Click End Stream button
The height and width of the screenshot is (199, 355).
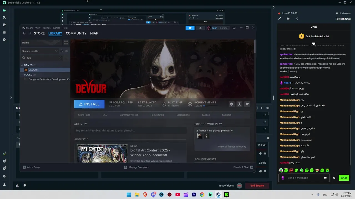click(x=257, y=186)
